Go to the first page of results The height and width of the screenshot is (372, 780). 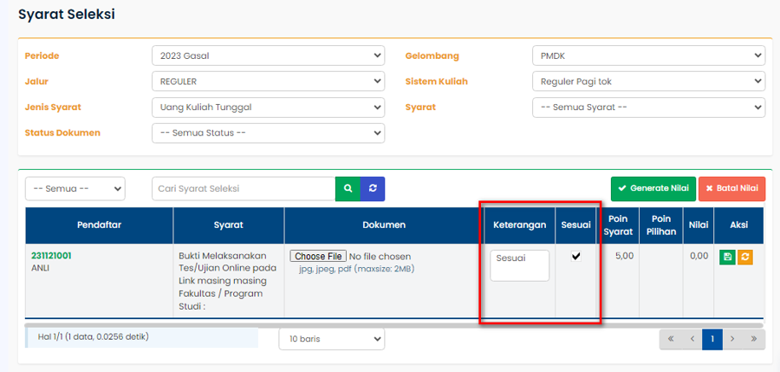[x=669, y=339]
